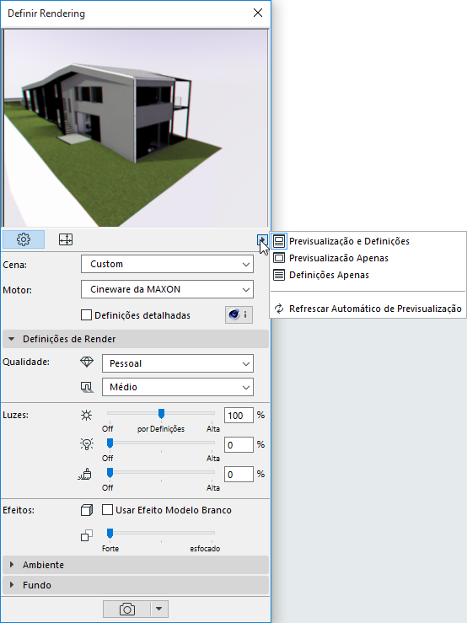Open the Pessoal quality dropdown
Viewport: 467px width, 623px height.
pyautogui.click(x=178, y=363)
